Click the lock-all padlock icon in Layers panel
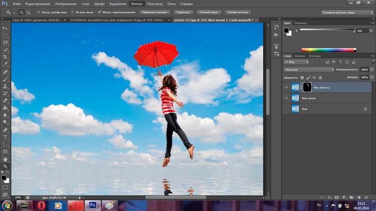The image size is (376, 211). 320,77
